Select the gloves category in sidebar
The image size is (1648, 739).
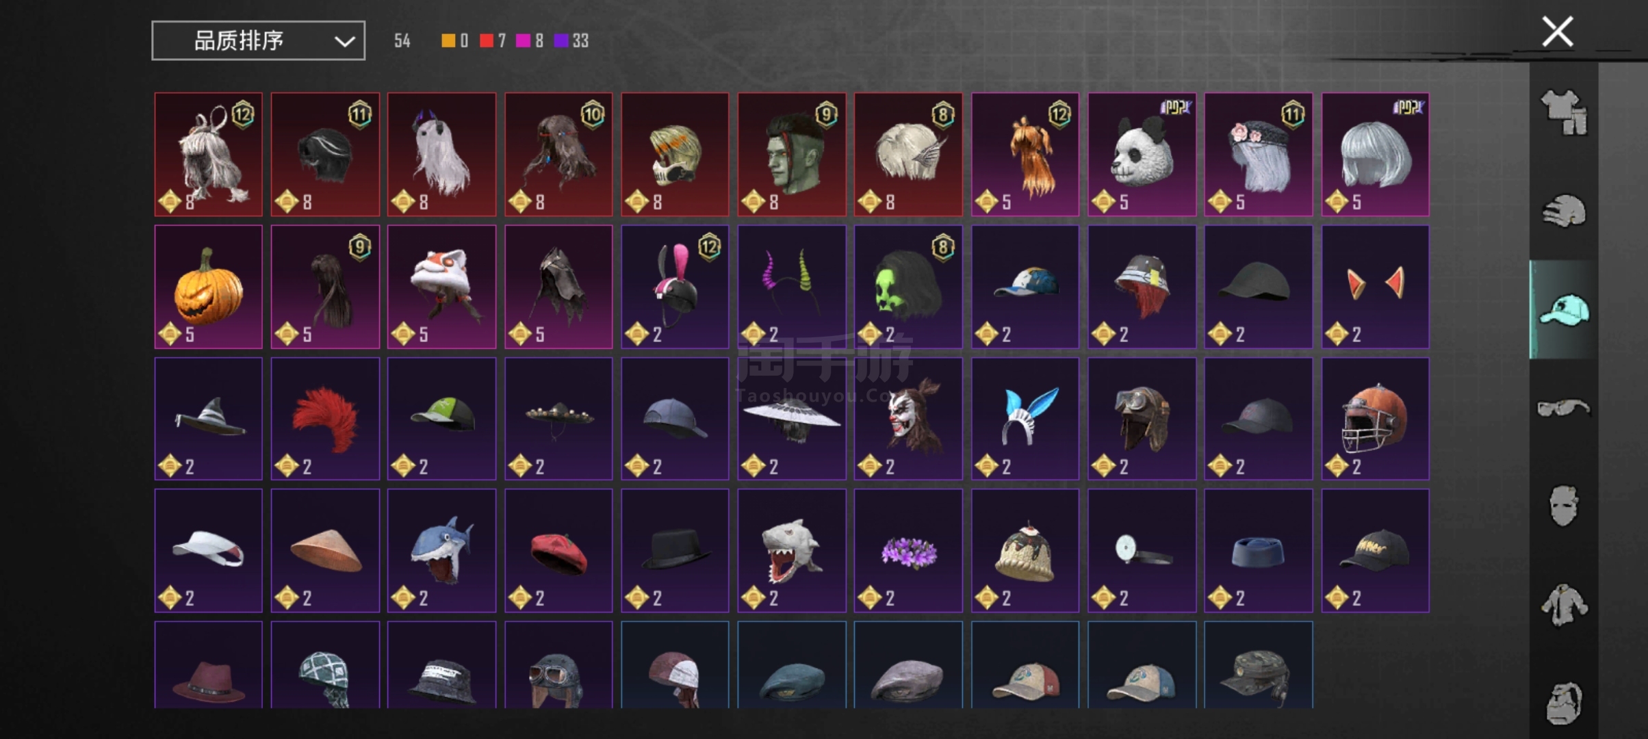[x=1564, y=210]
